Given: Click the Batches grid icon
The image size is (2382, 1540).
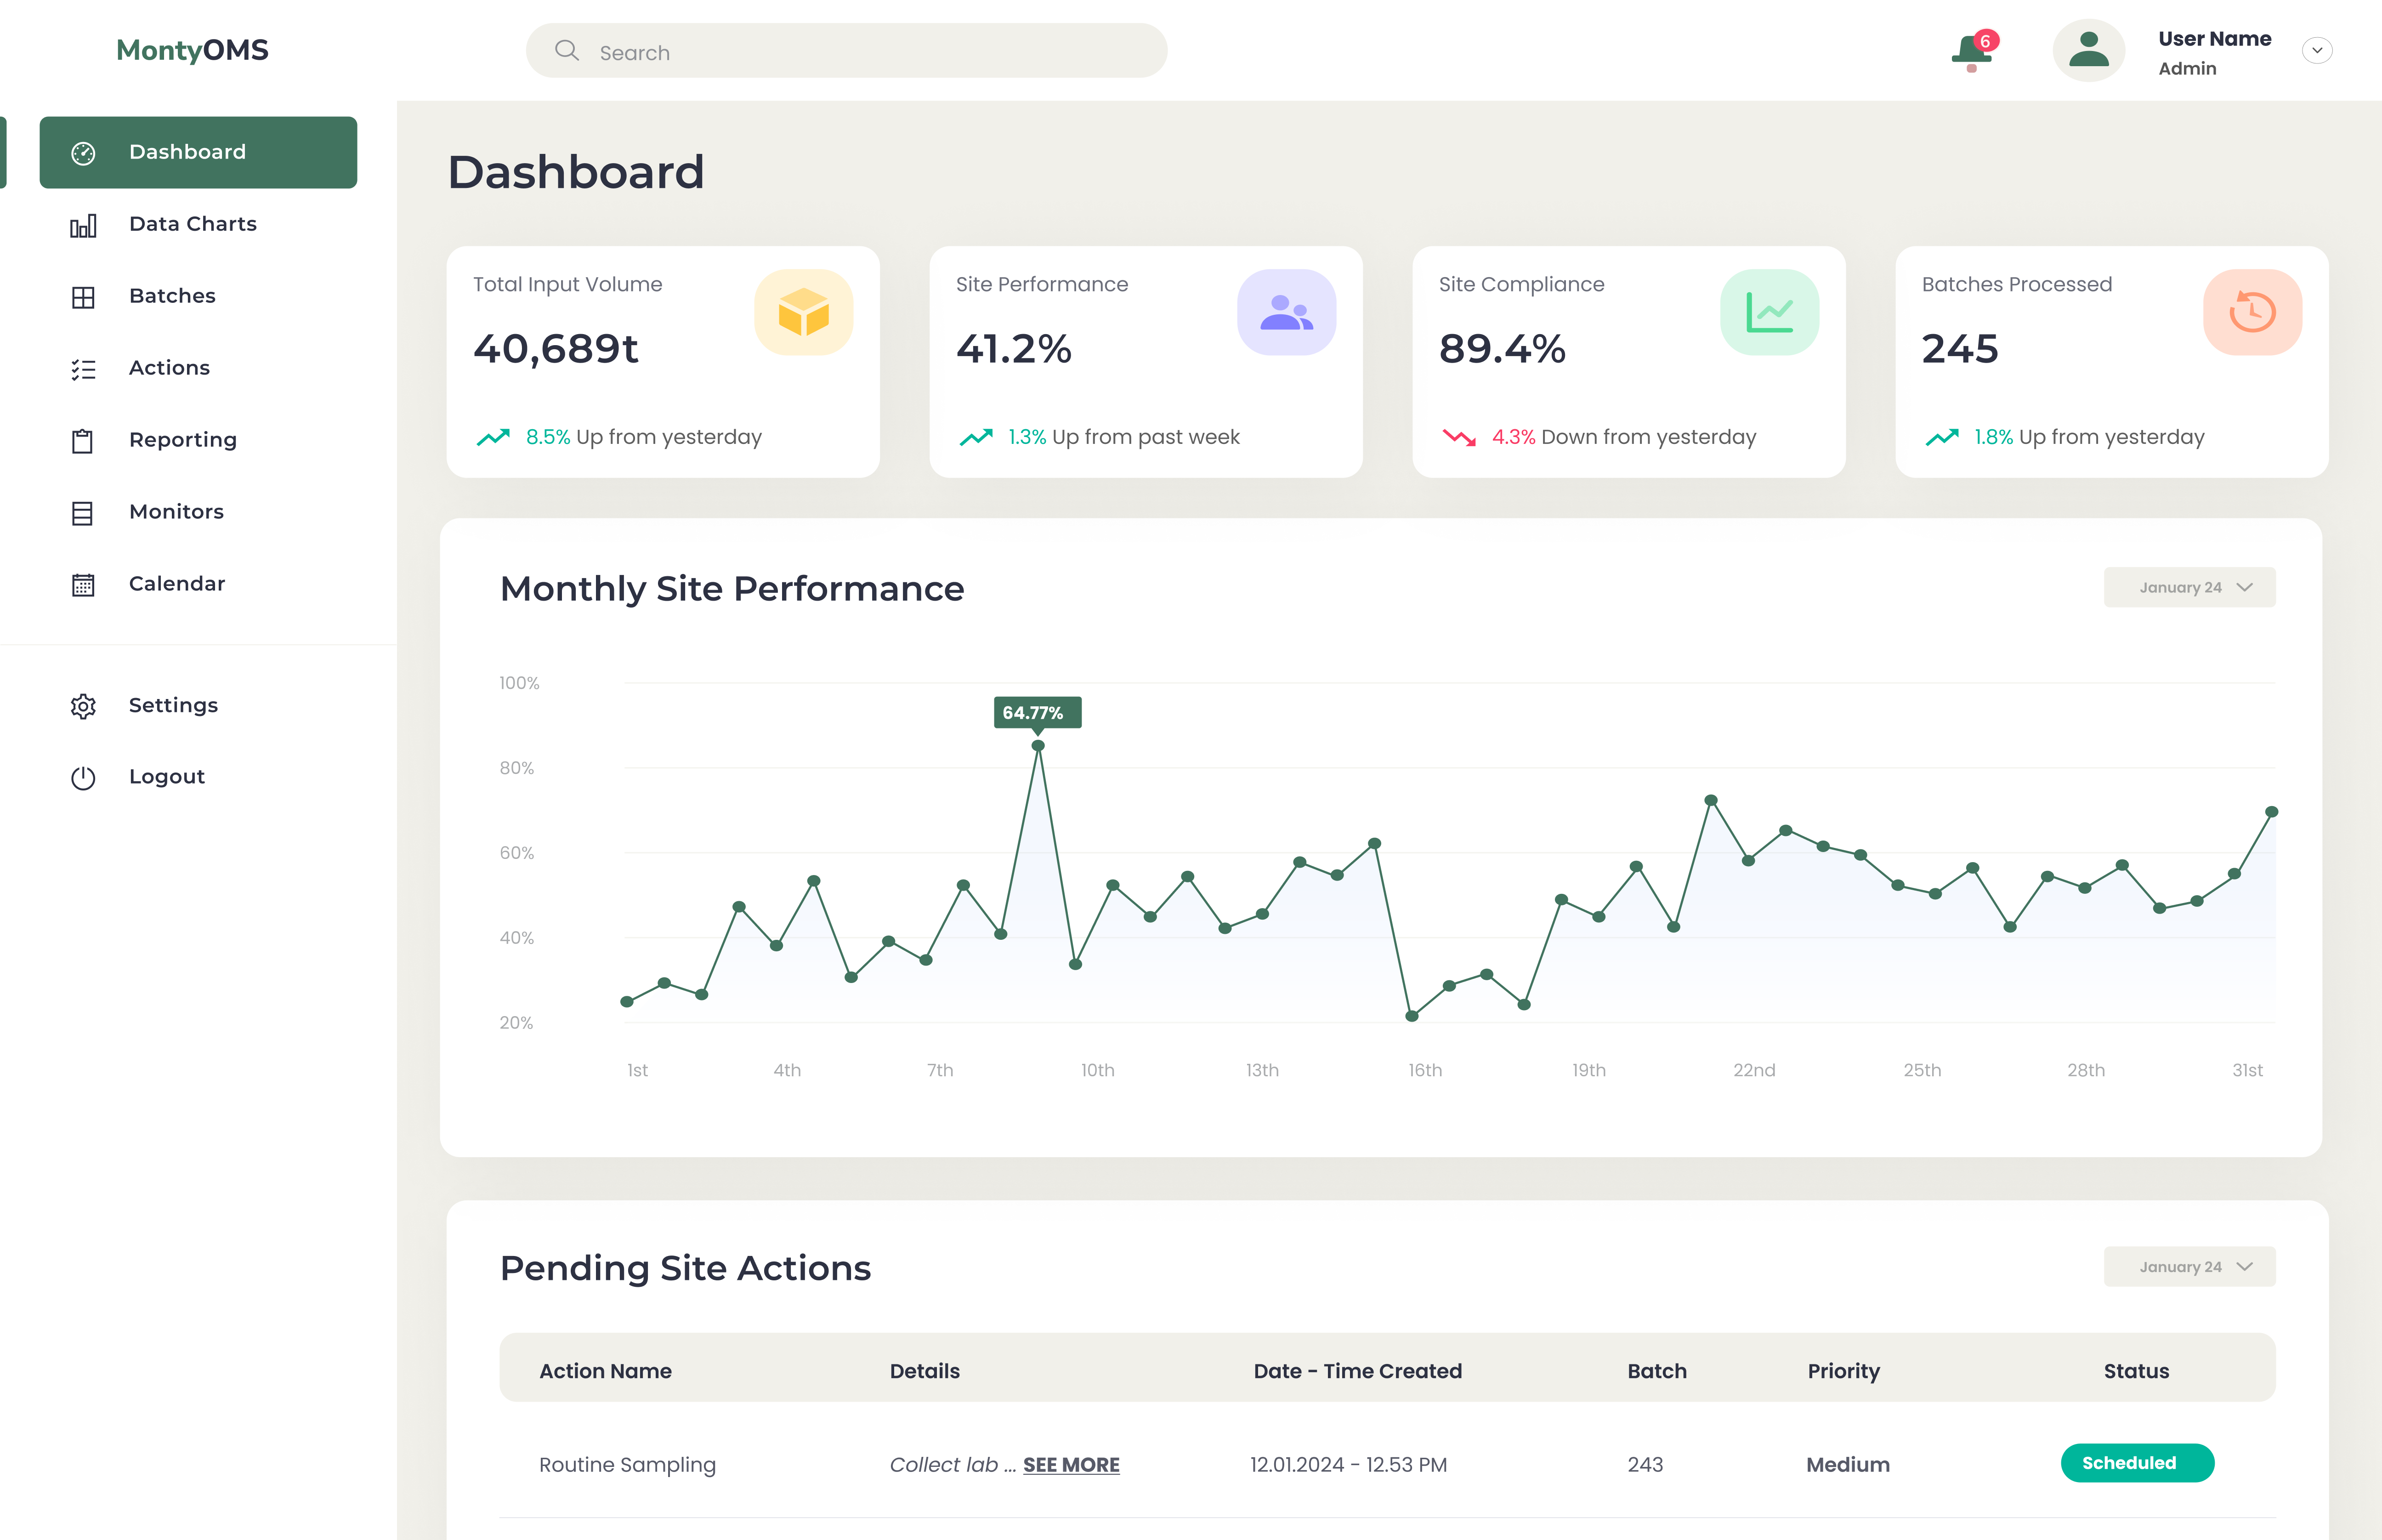Looking at the screenshot, I should (x=83, y=297).
